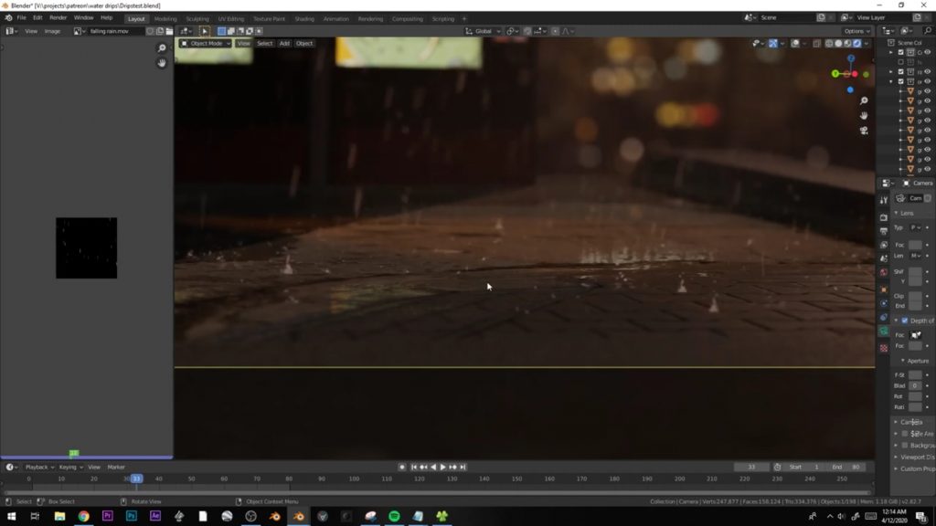Click the 3D viewport zoom magnifier icon
Screen dimensions: 936x526
[x=864, y=100]
